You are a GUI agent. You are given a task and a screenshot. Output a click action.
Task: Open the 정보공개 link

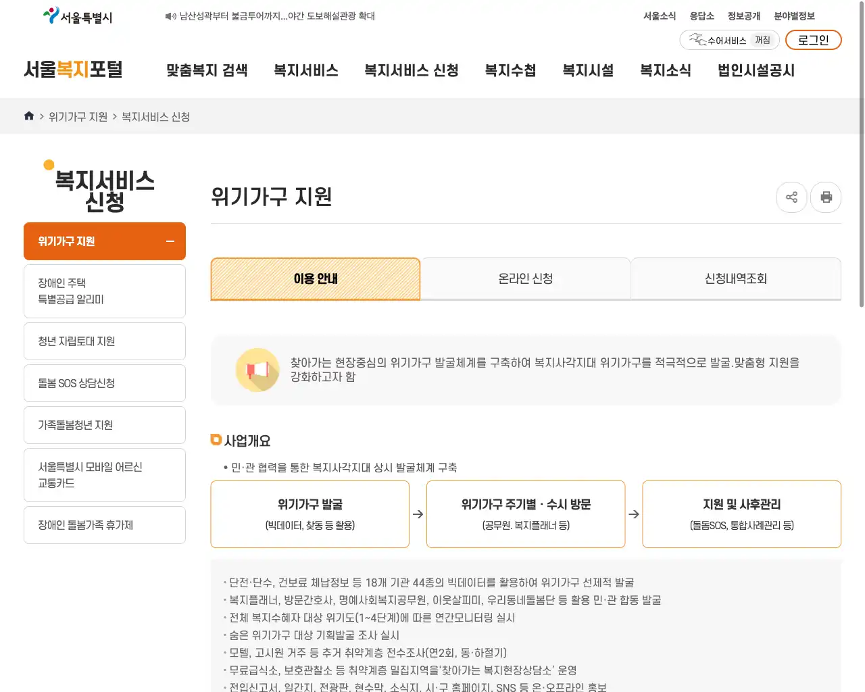(x=744, y=16)
